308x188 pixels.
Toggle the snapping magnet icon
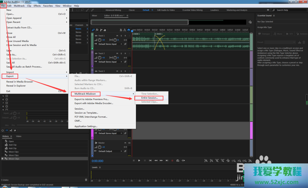tap(129, 30)
